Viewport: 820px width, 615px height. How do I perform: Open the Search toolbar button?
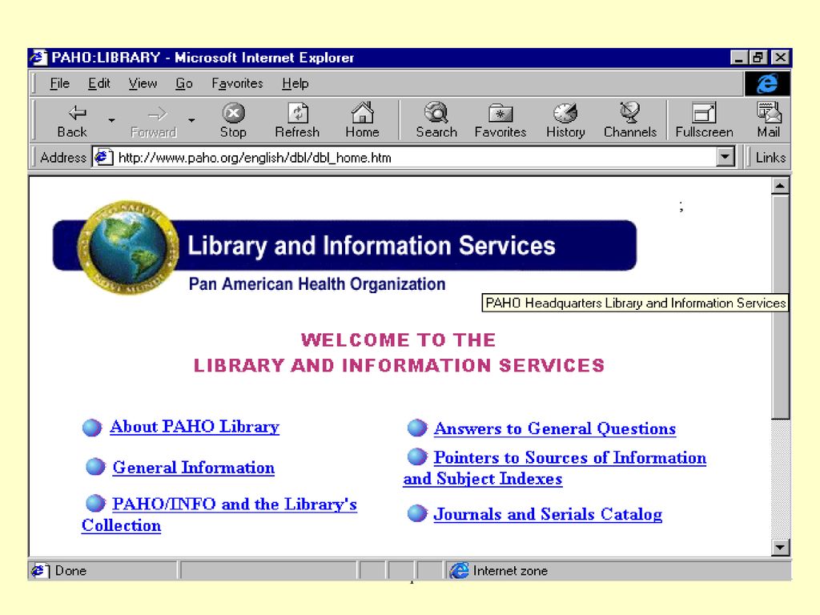(436, 121)
